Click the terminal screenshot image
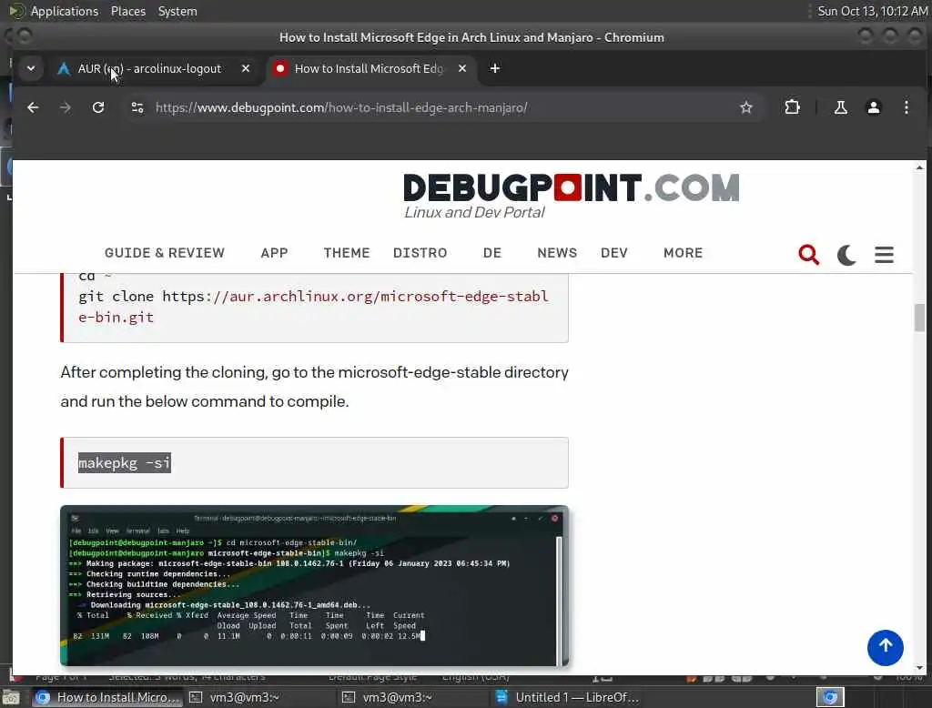932x708 pixels. [x=314, y=585]
